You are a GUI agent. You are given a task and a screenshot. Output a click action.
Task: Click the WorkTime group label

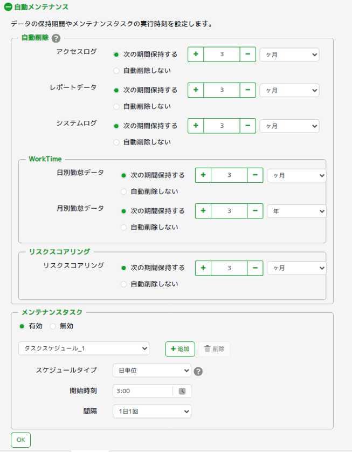[x=45, y=159]
